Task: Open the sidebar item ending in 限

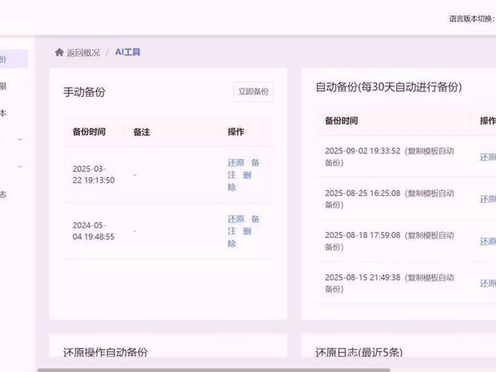Action: pos(3,86)
